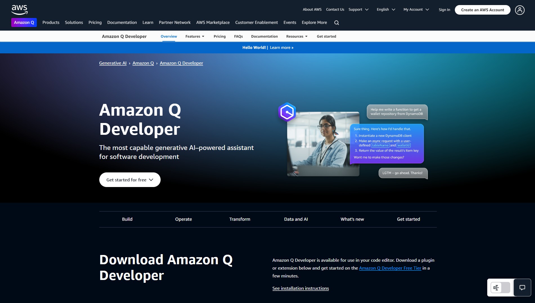Click See installation instructions link
This screenshot has width=535, height=303.
300,288
